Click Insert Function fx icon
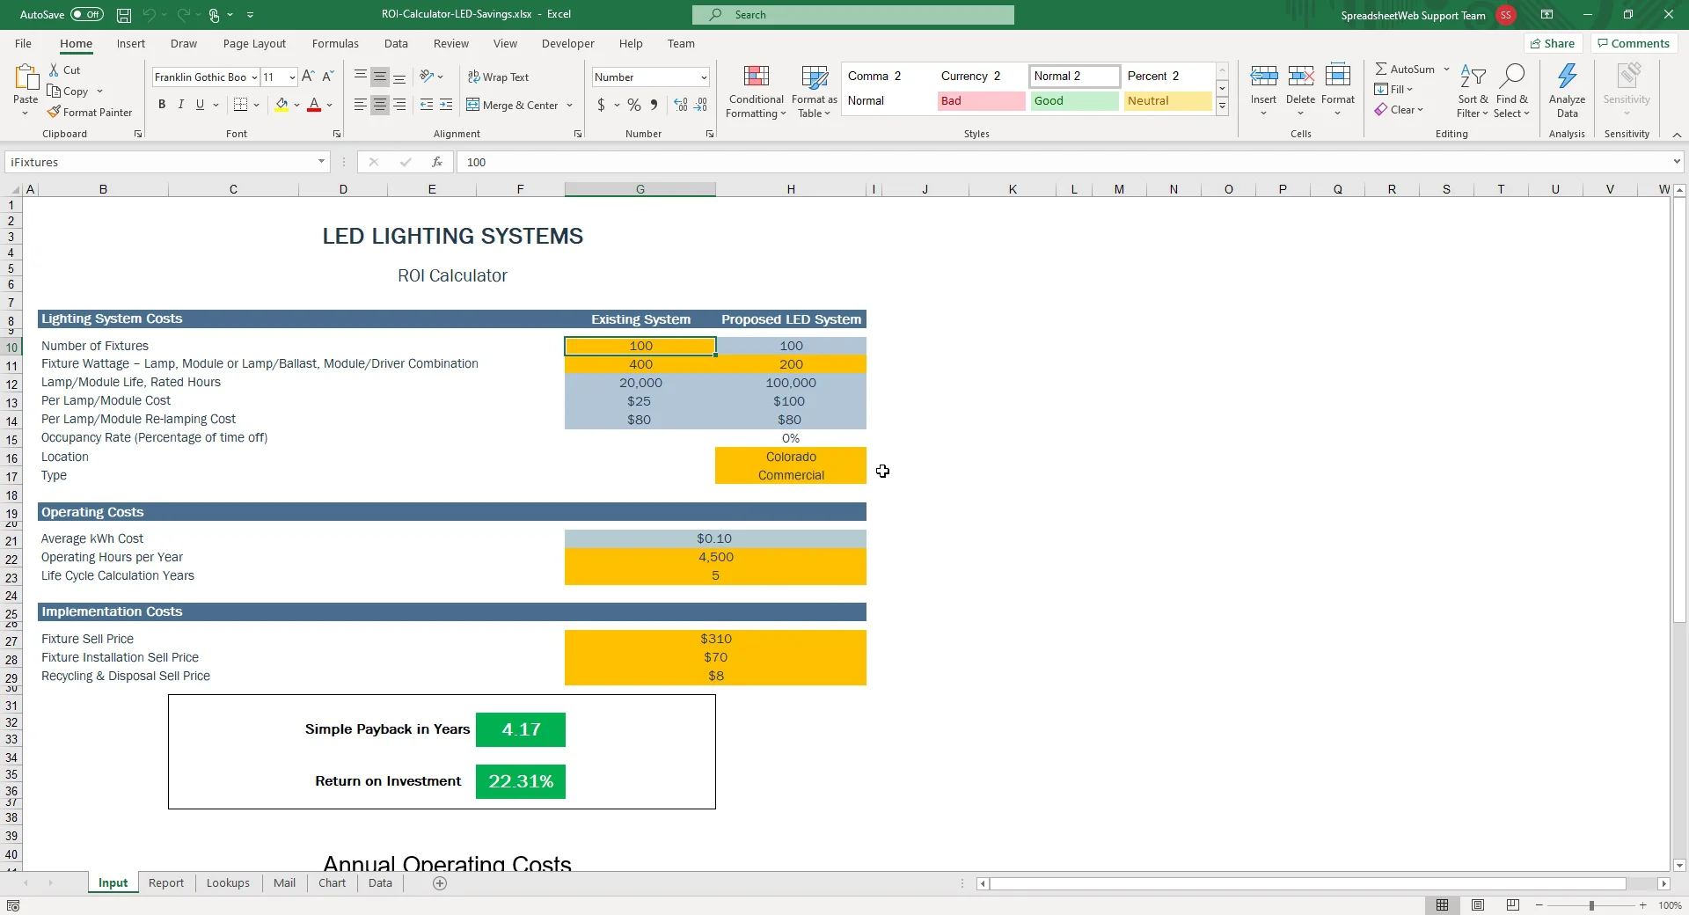1689x915 pixels. pos(436,162)
